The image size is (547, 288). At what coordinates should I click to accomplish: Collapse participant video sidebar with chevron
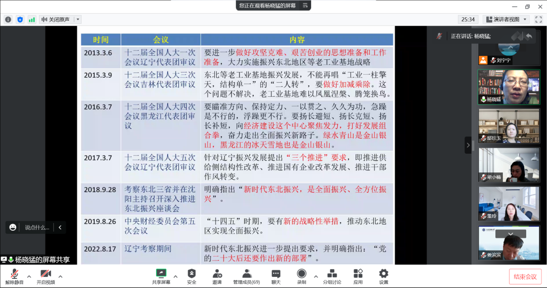(x=468, y=145)
